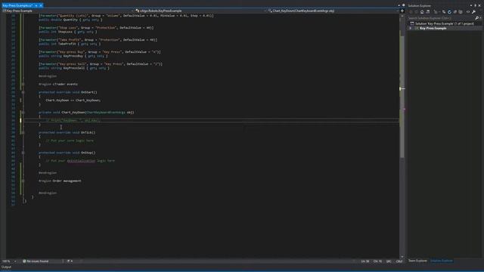This screenshot has width=484, height=272.
Task: Click the OnStop method name
Action: click(x=88, y=153)
